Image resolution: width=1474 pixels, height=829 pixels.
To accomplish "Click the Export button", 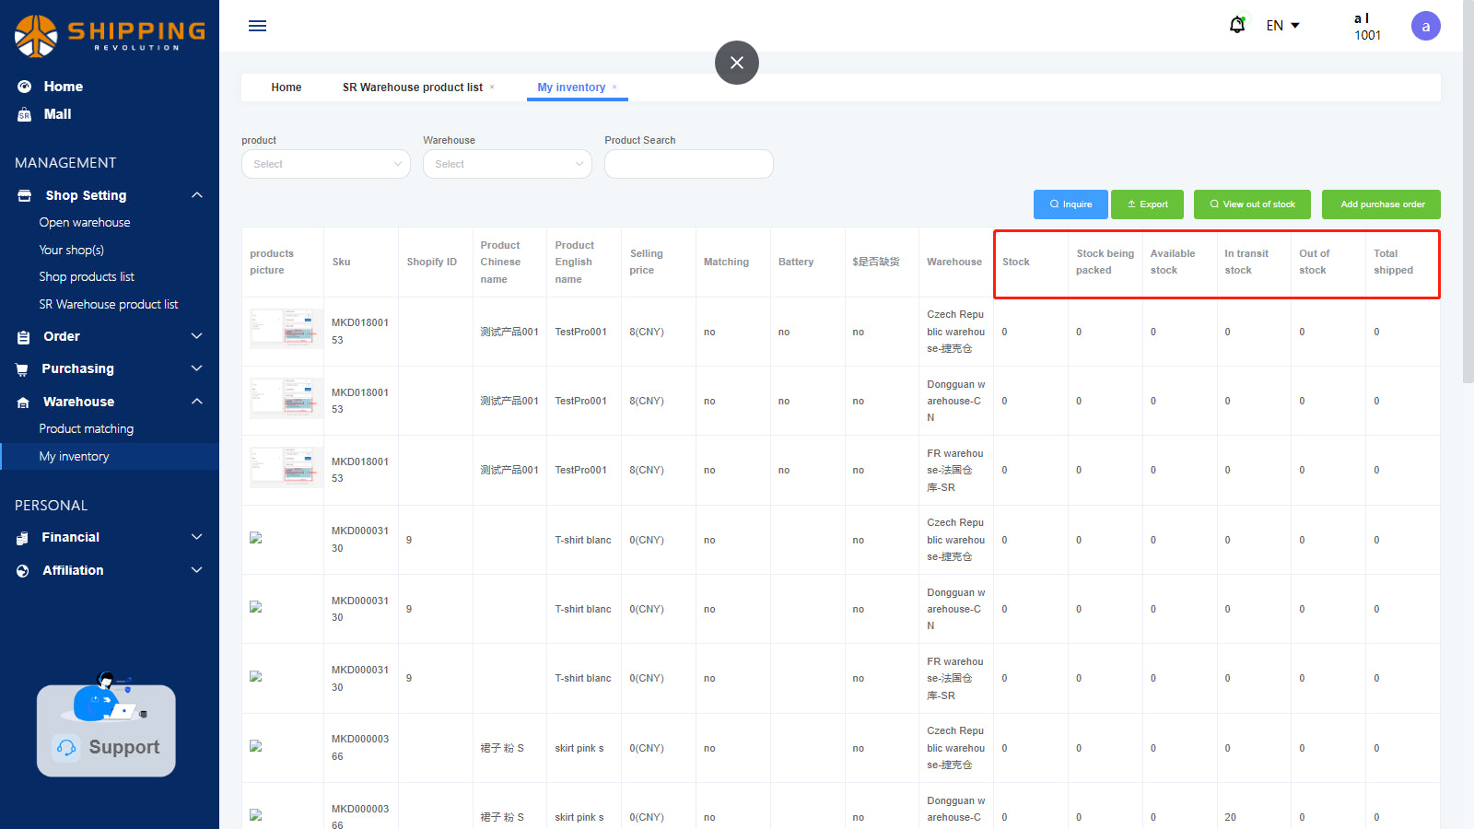I will coord(1147,204).
